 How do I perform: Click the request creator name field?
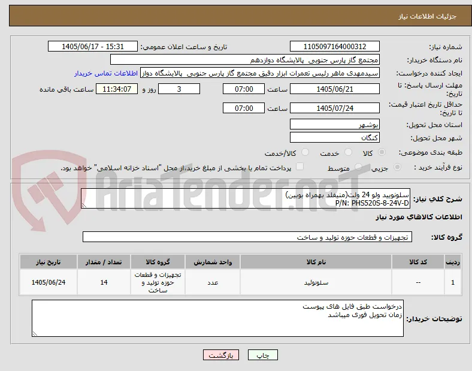pyautogui.click(x=260, y=73)
